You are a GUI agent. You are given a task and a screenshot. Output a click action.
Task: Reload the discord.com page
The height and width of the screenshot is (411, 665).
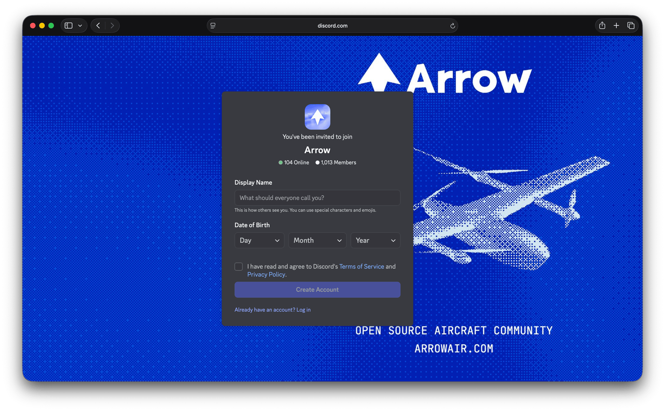pos(452,26)
